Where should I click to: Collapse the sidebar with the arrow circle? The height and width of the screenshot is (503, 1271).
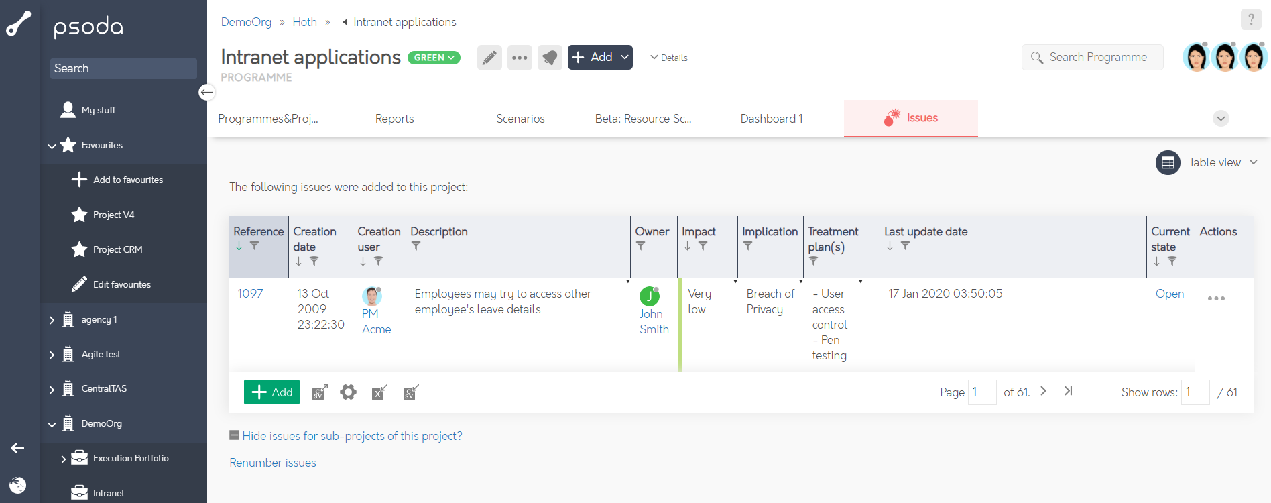tap(206, 92)
